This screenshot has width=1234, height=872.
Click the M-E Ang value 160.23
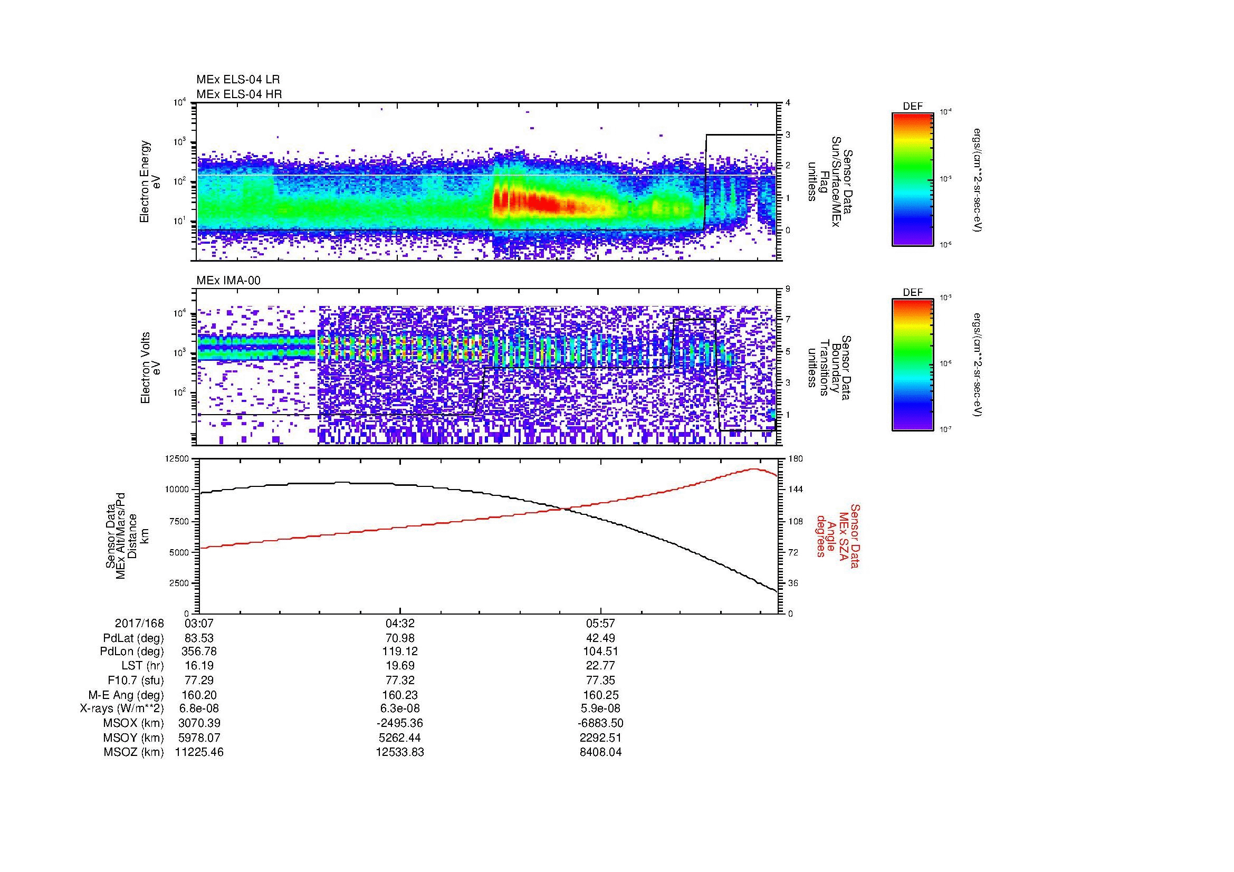[x=400, y=695]
